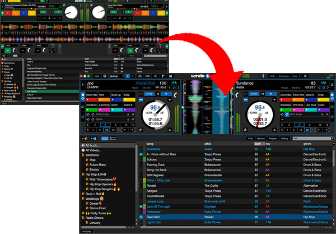Lock the Vocal Loop slot
This screenshot has width=336, height=234.
pos(128,114)
